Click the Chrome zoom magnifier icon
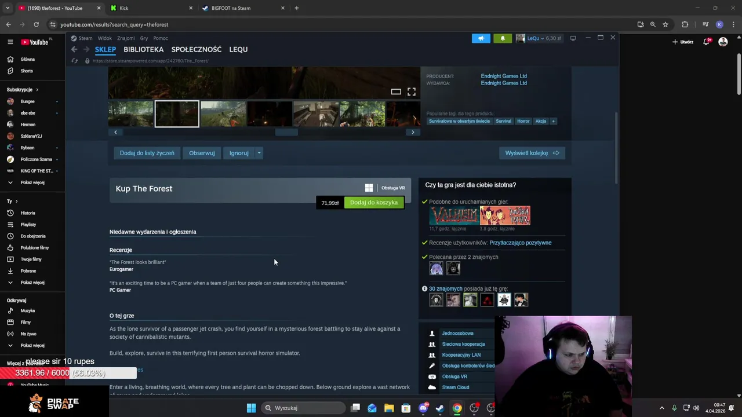Viewport: 742px width, 417px height. [x=653, y=24]
